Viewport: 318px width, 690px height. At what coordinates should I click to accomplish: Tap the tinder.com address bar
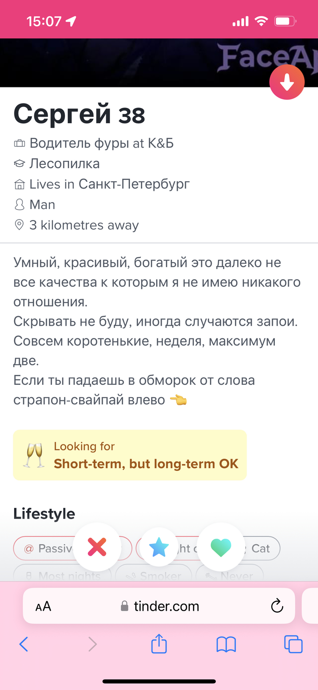[x=166, y=606]
